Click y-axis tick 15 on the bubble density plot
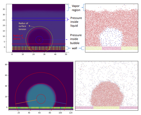The height and width of the screenshot is (115, 141). click(4, 31)
